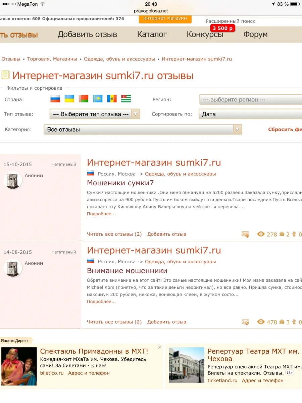Click the envelope icon in the 15-10-2015 review
This screenshot has height=403, width=302.
click(x=245, y=234)
